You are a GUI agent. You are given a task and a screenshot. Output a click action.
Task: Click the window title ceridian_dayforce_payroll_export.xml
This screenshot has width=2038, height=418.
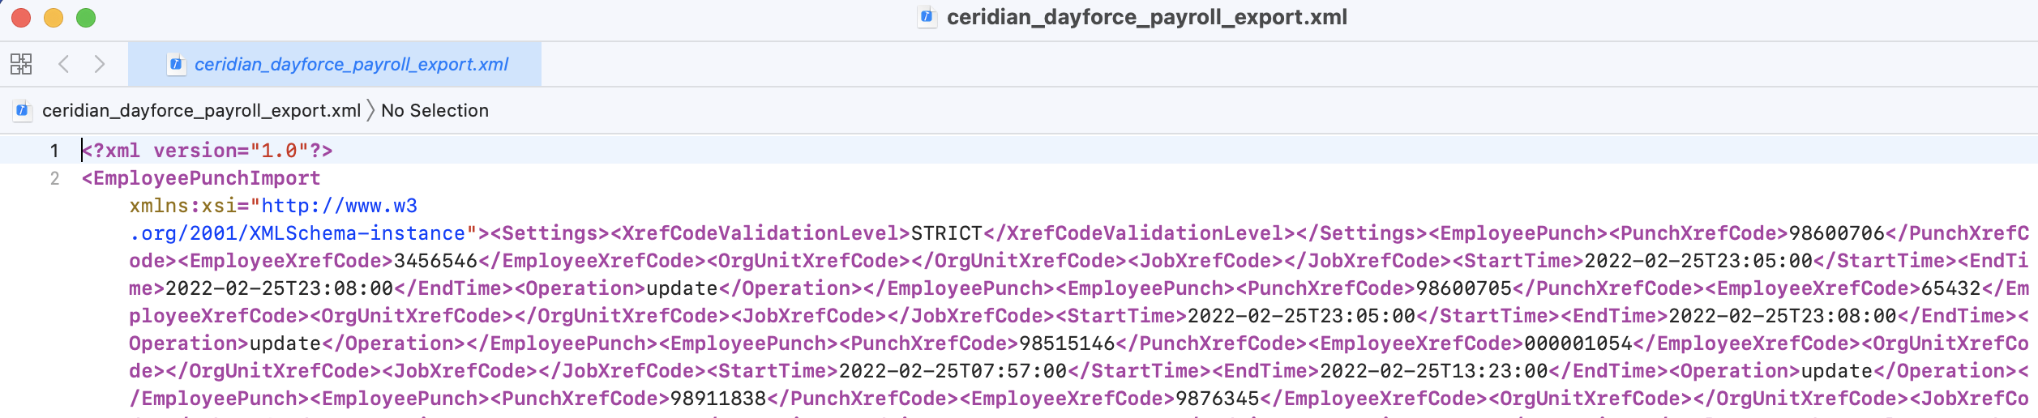[x=1146, y=17]
